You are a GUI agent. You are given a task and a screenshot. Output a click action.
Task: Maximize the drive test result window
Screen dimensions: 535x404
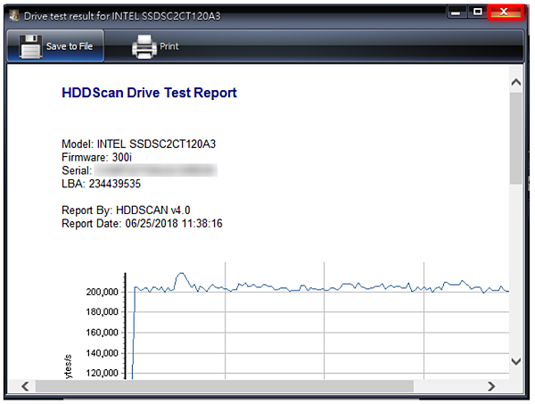pos(478,12)
